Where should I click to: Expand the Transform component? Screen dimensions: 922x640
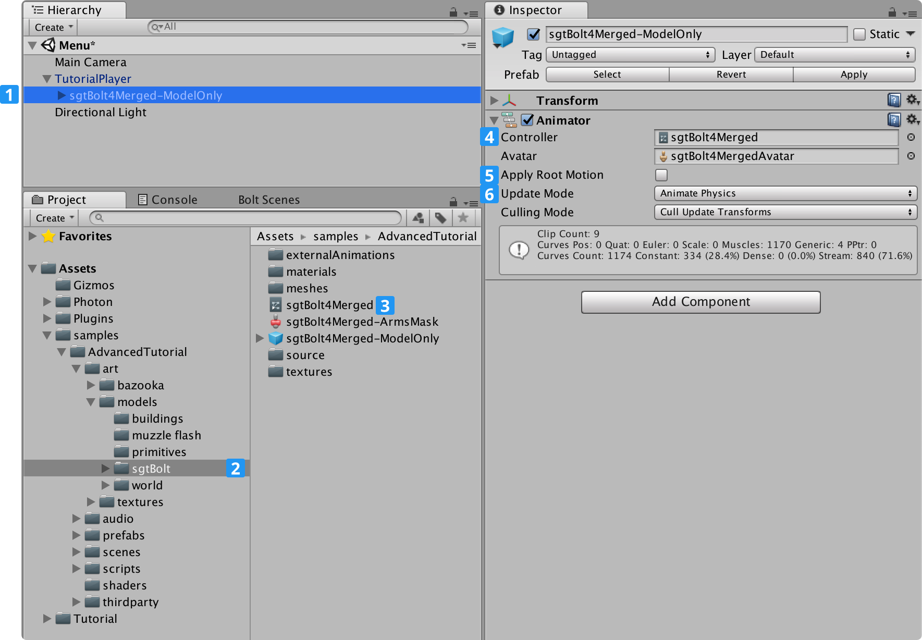tap(494, 100)
